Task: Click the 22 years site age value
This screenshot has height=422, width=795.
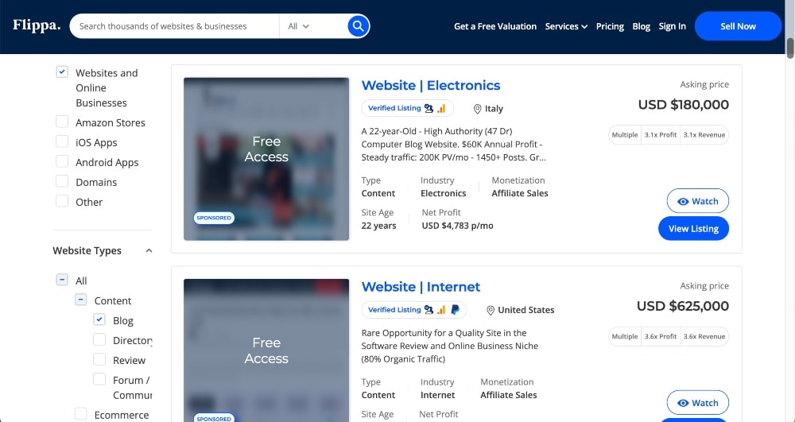Action: point(378,226)
